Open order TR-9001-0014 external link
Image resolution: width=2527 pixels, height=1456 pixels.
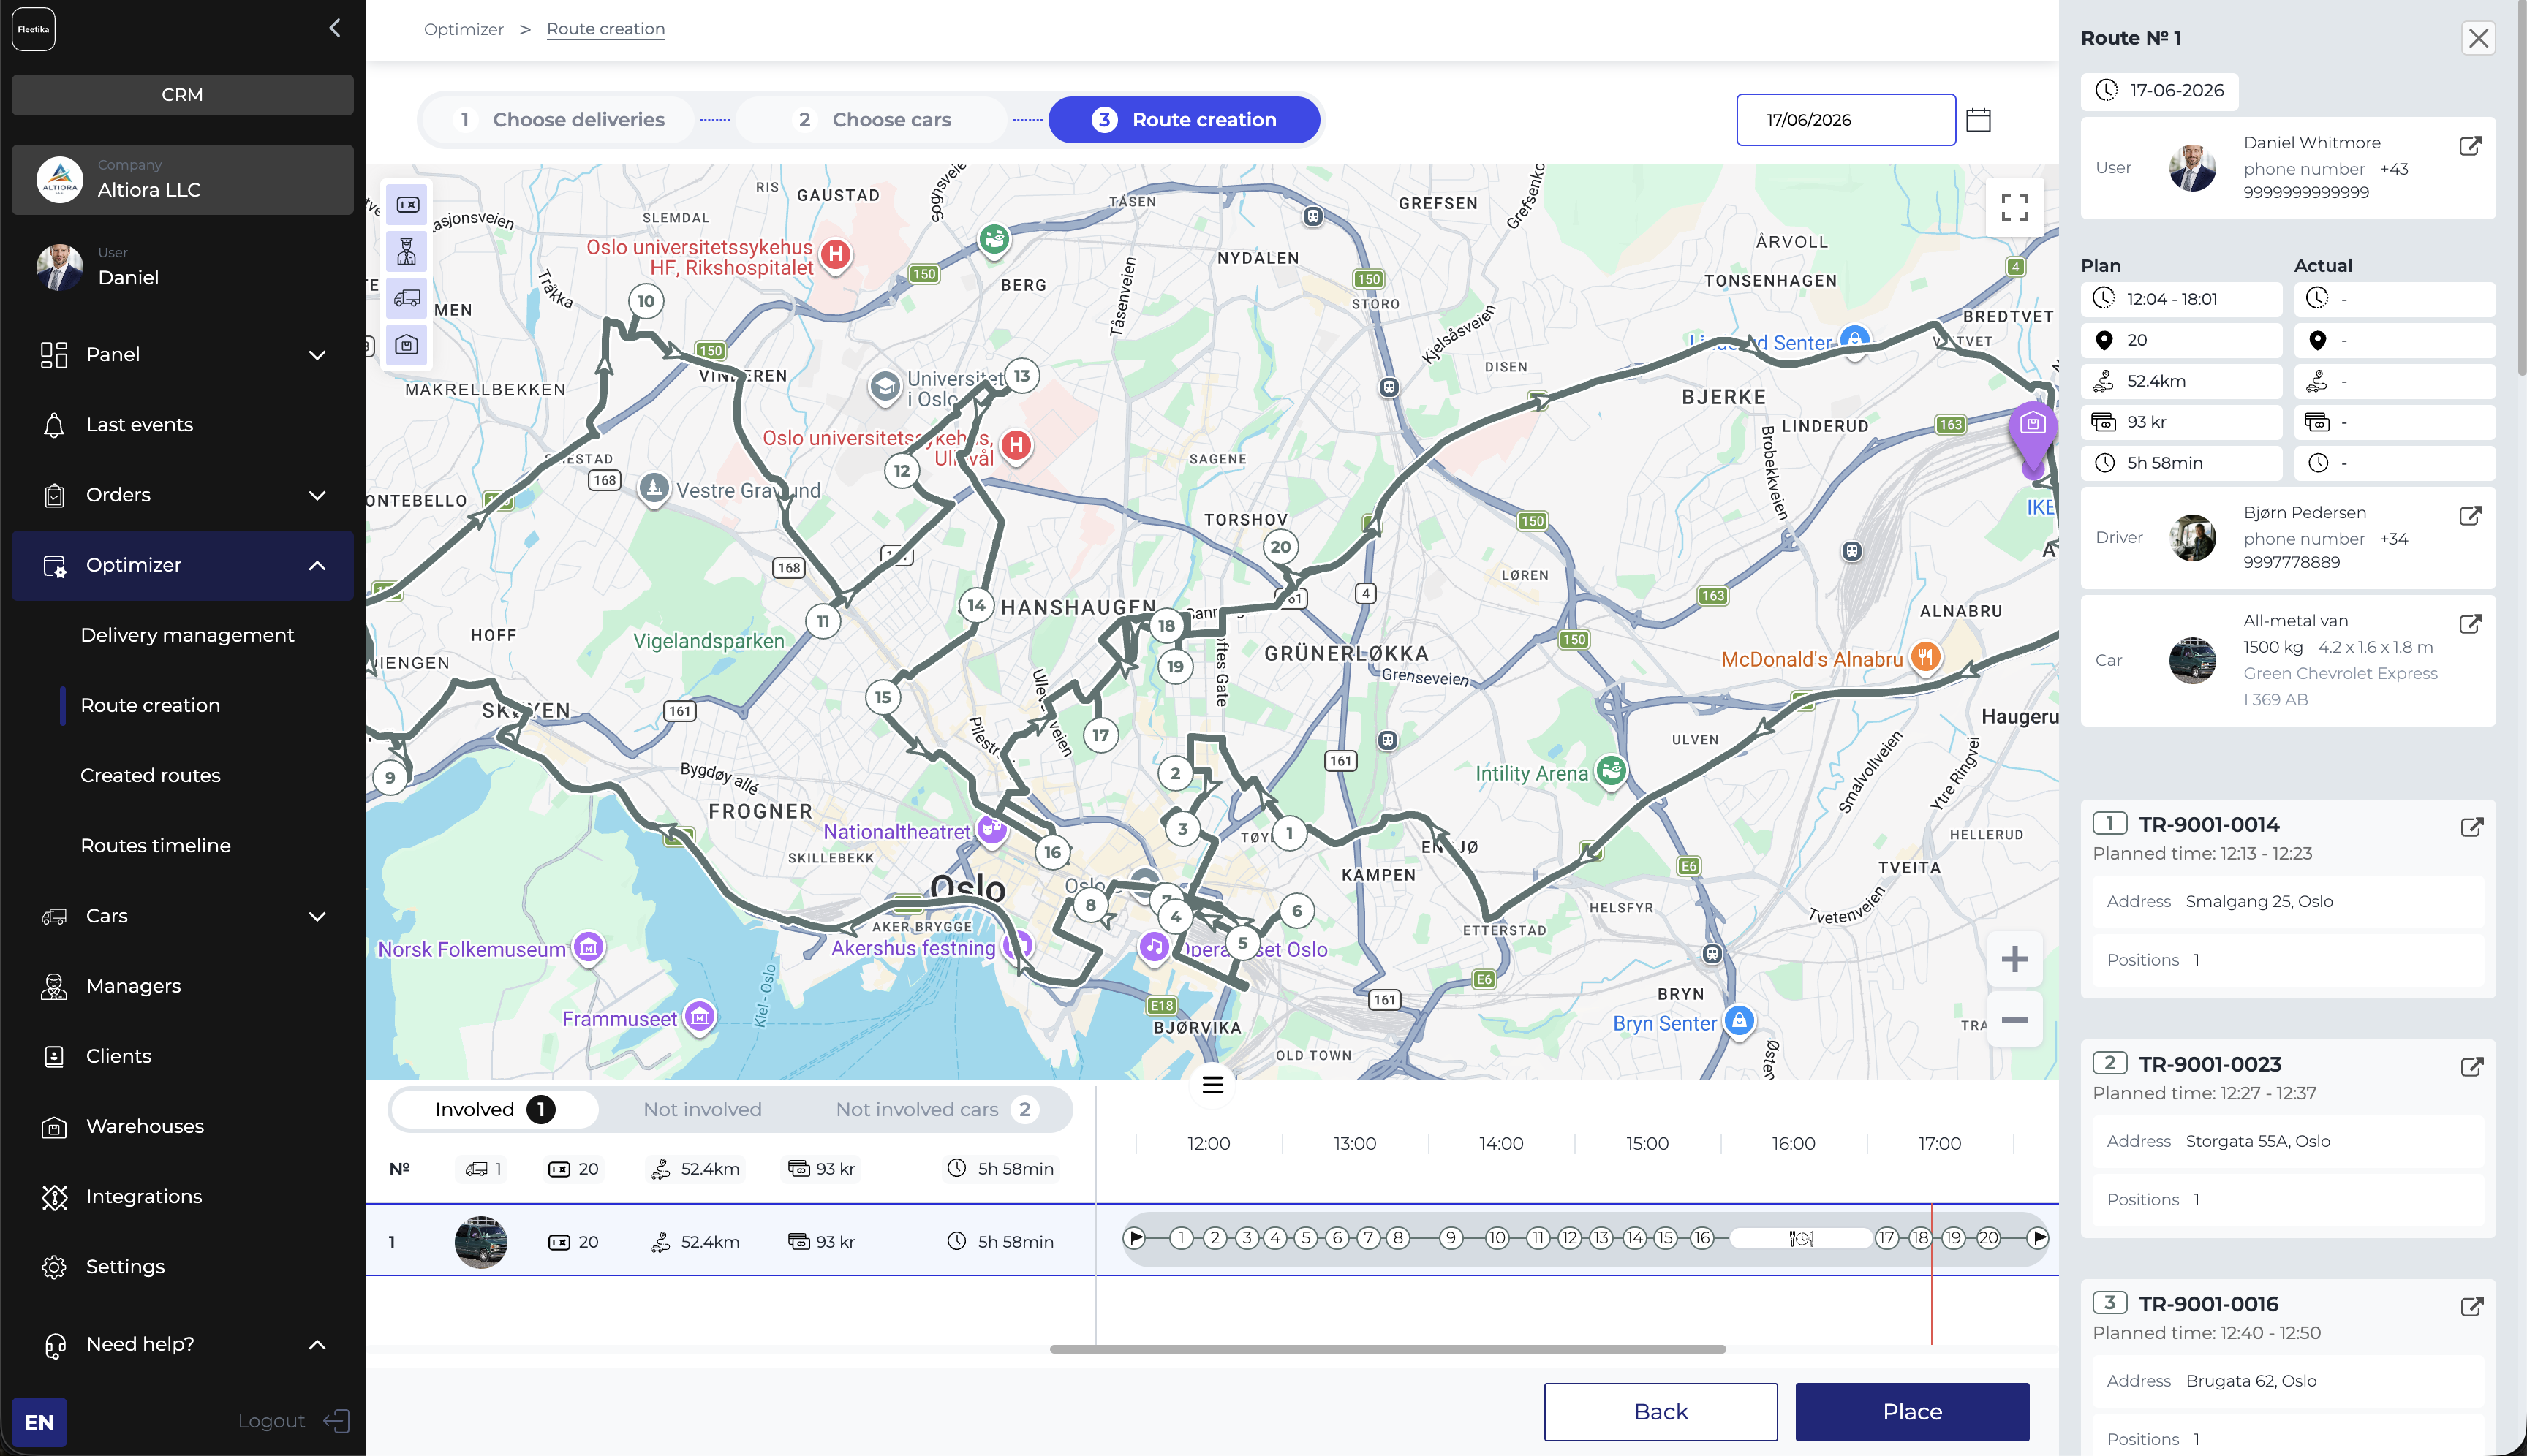tap(2471, 827)
